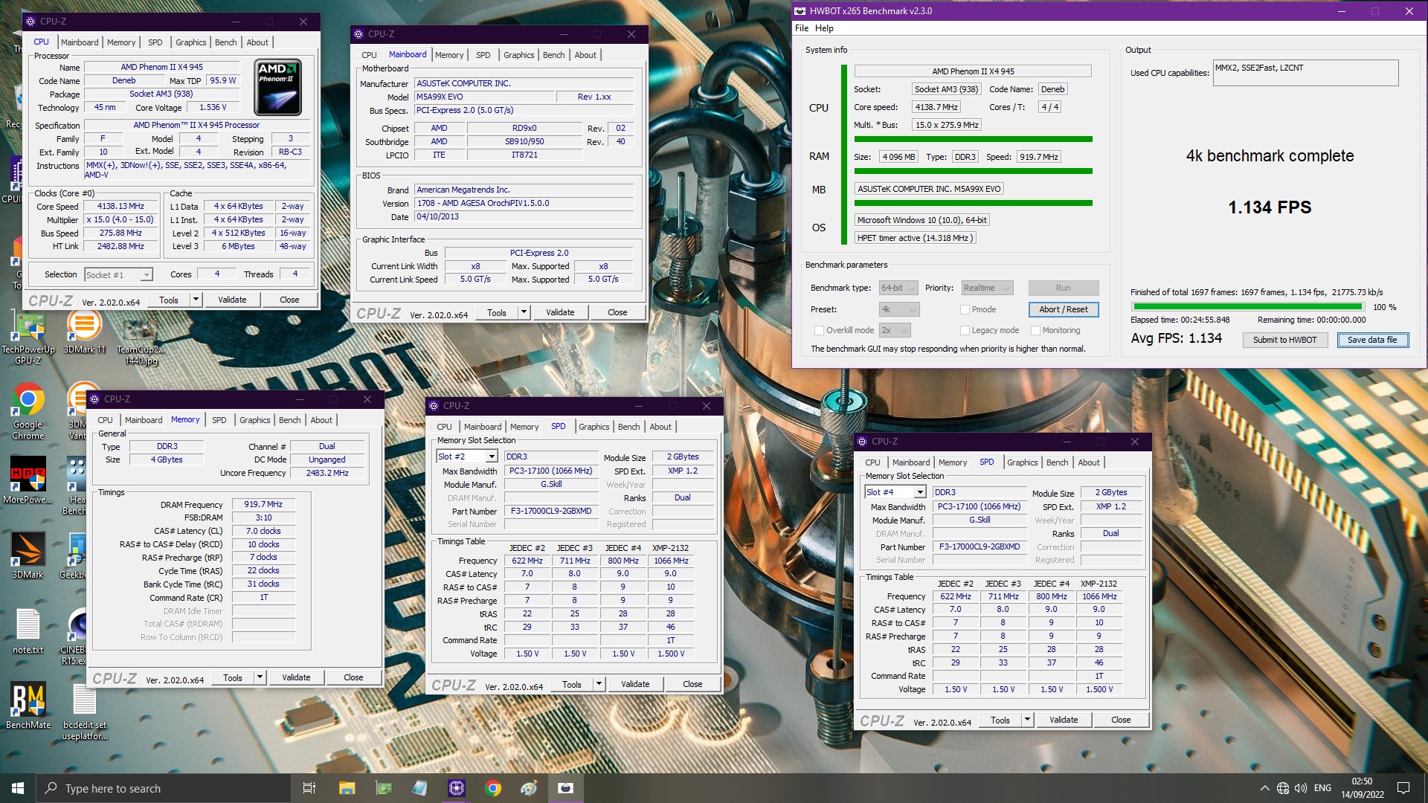The image size is (1428, 803).
Task: Open About tab in Slot #4 CPU-Z window
Action: (1089, 462)
